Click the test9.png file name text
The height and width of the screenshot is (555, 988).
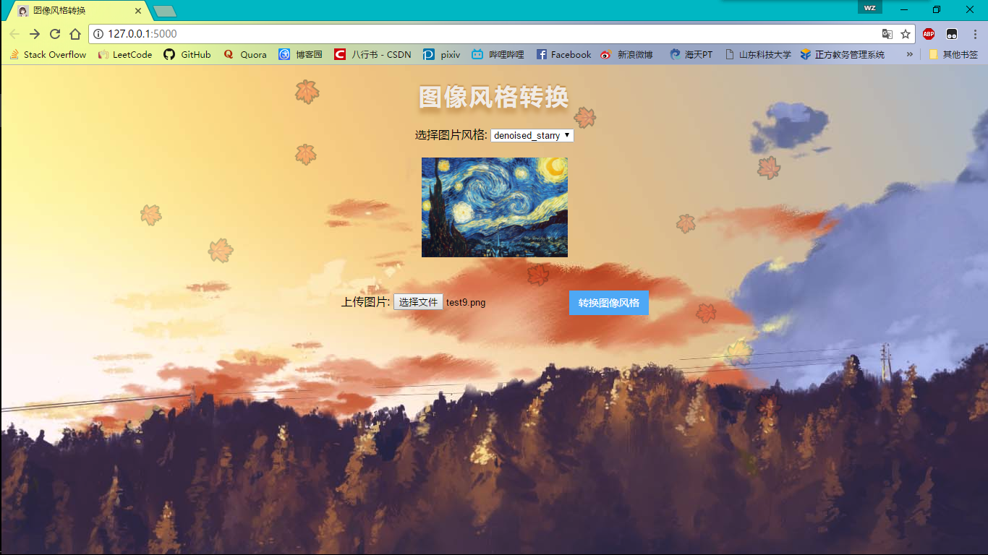click(466, 303)
